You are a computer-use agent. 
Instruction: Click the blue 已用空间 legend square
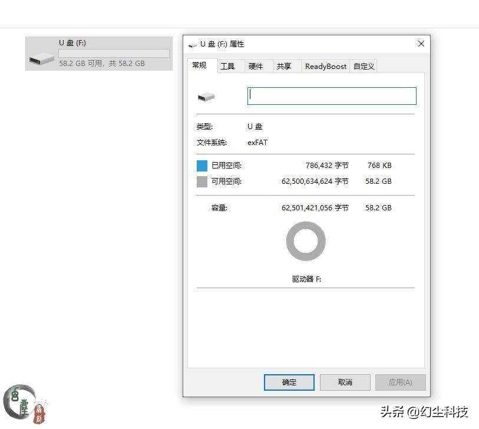tap(202, 166)
